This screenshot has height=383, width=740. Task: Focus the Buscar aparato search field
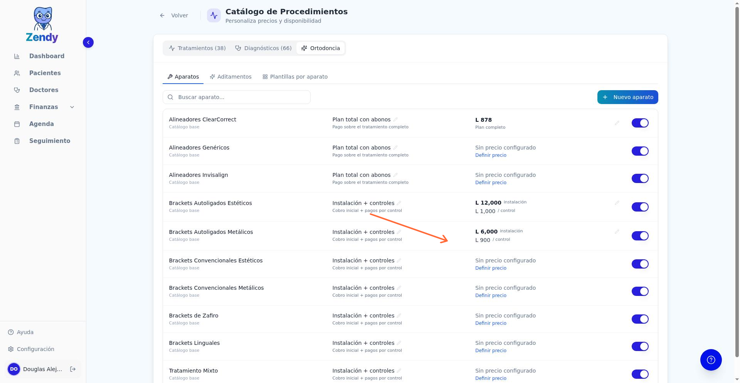coord(237,97)
